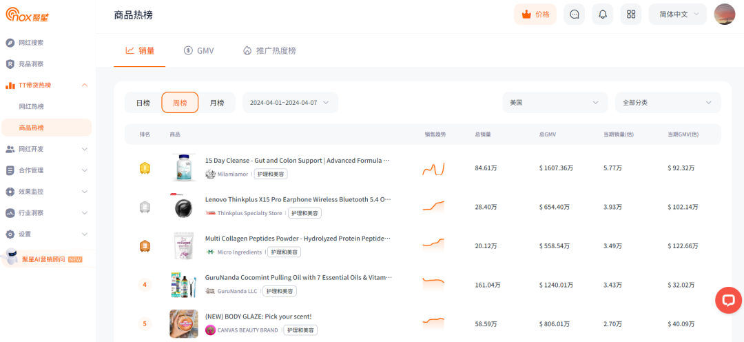Expand the 设置 sidebar section
This screenshot has width=744, height=342.
pos(85,234)
